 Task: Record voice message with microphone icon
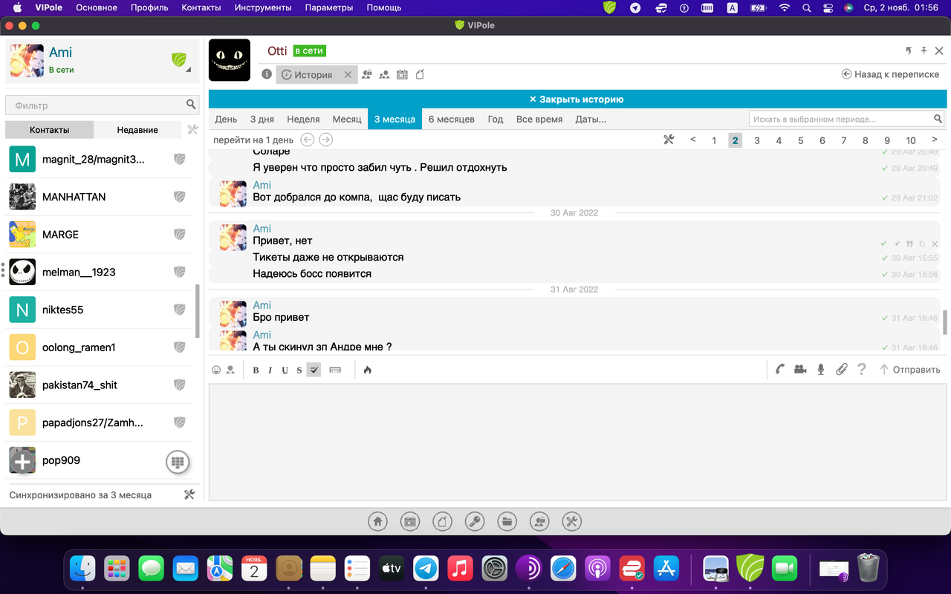[x=821, y=369]
